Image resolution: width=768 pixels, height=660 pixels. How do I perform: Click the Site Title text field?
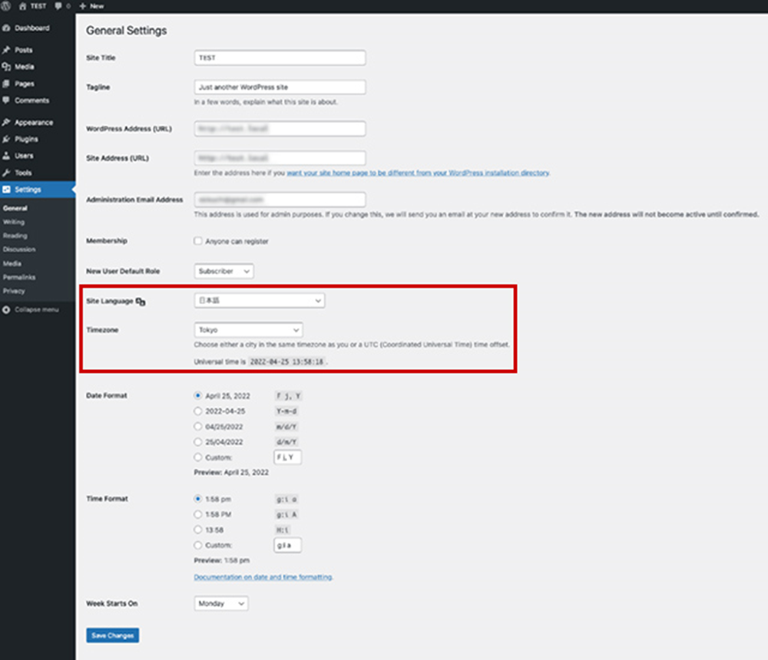coord(280,58)
